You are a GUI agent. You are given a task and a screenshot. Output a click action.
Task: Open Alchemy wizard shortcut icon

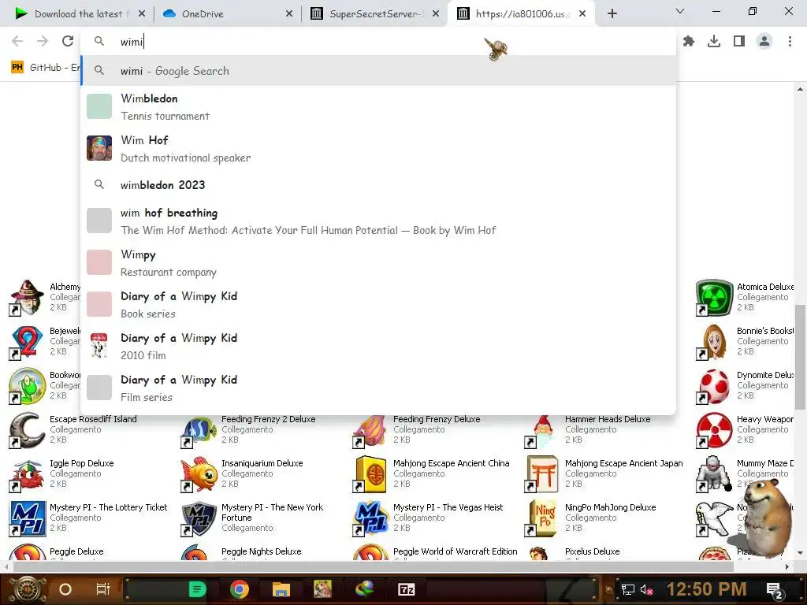tap(27, 297)
